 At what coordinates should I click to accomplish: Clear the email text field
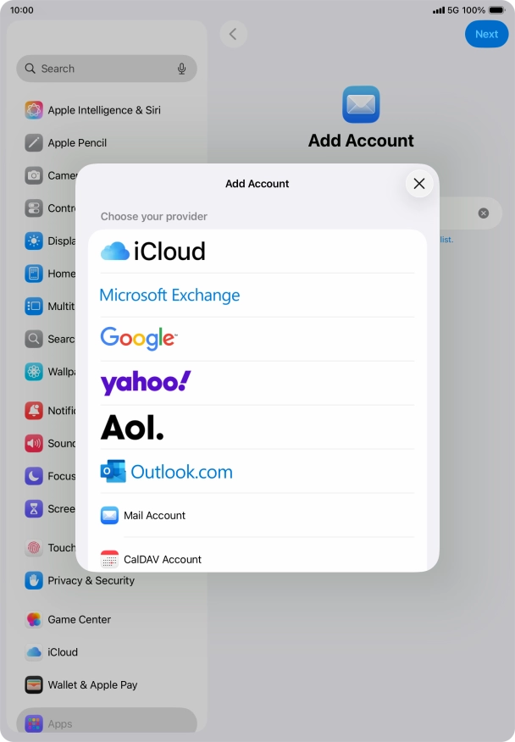484,213
